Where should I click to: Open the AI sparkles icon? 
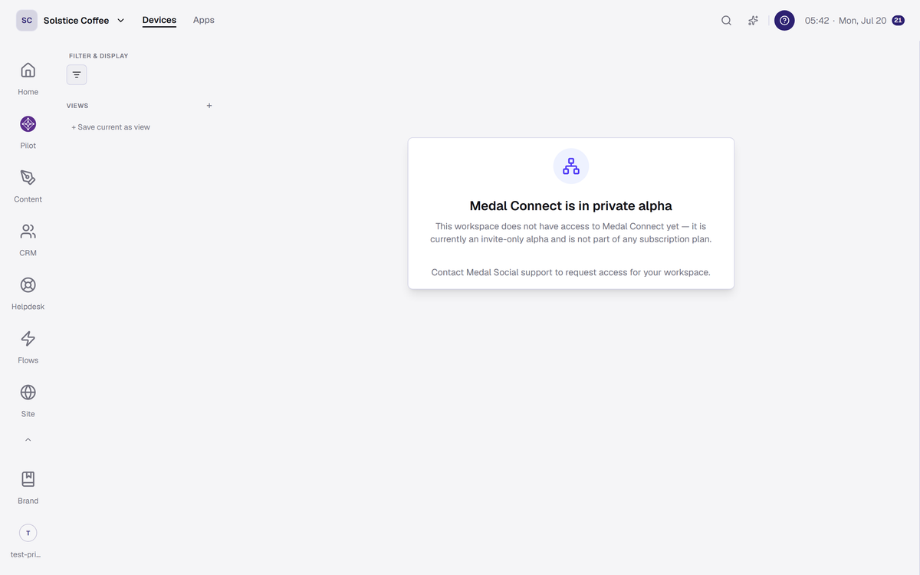coord(753,21)
